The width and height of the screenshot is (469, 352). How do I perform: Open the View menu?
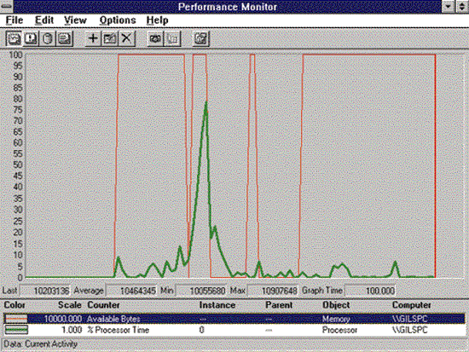pyautogui.click(x=75, y=20)
